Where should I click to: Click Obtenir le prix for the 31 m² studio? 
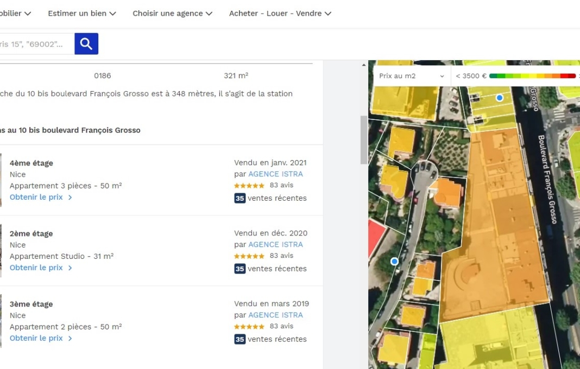pyautogui.click(x=37, y=268)
